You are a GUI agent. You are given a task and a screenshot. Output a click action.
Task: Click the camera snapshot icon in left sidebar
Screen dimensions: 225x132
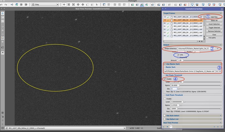point(2,47)
